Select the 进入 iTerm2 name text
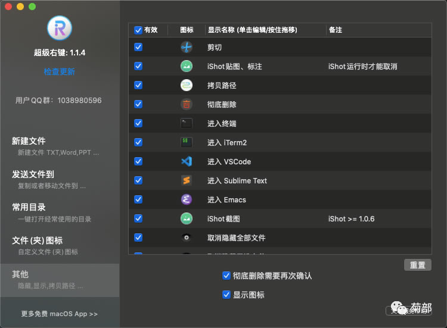This screenshot has width=447, height=328. pos(227,143)
